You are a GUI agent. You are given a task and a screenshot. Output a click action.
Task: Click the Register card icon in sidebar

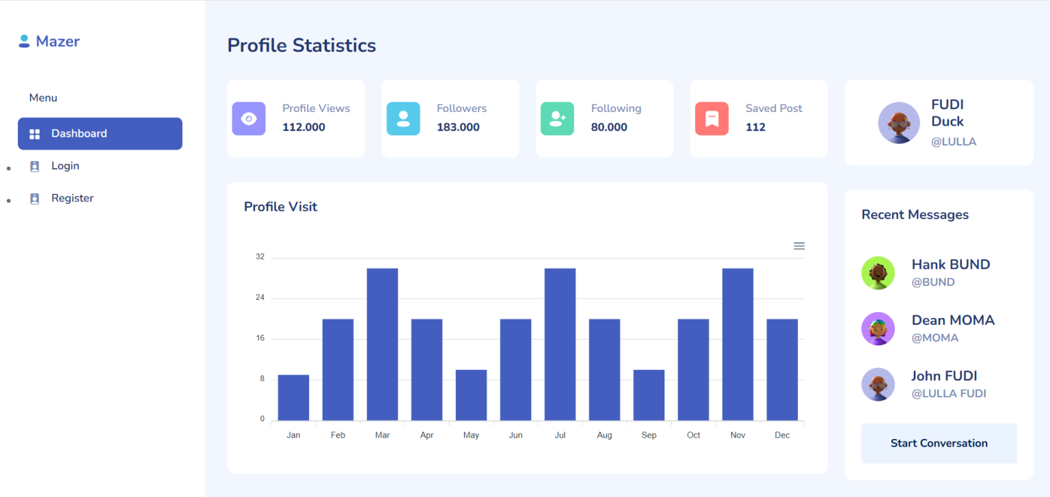(34, 198)
